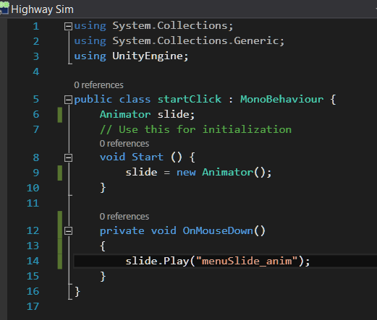
Task: Click the startClick class name
Action: (190, 99)
